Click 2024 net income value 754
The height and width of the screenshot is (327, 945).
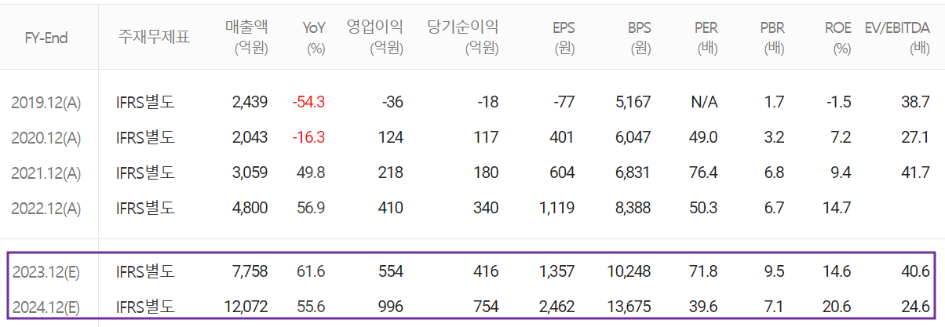pyautogui.click(x=486, y=307)
